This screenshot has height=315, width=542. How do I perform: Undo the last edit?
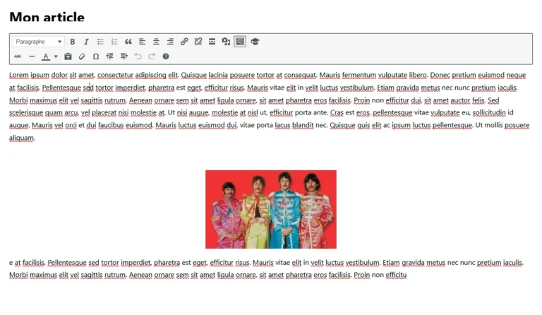138,57
